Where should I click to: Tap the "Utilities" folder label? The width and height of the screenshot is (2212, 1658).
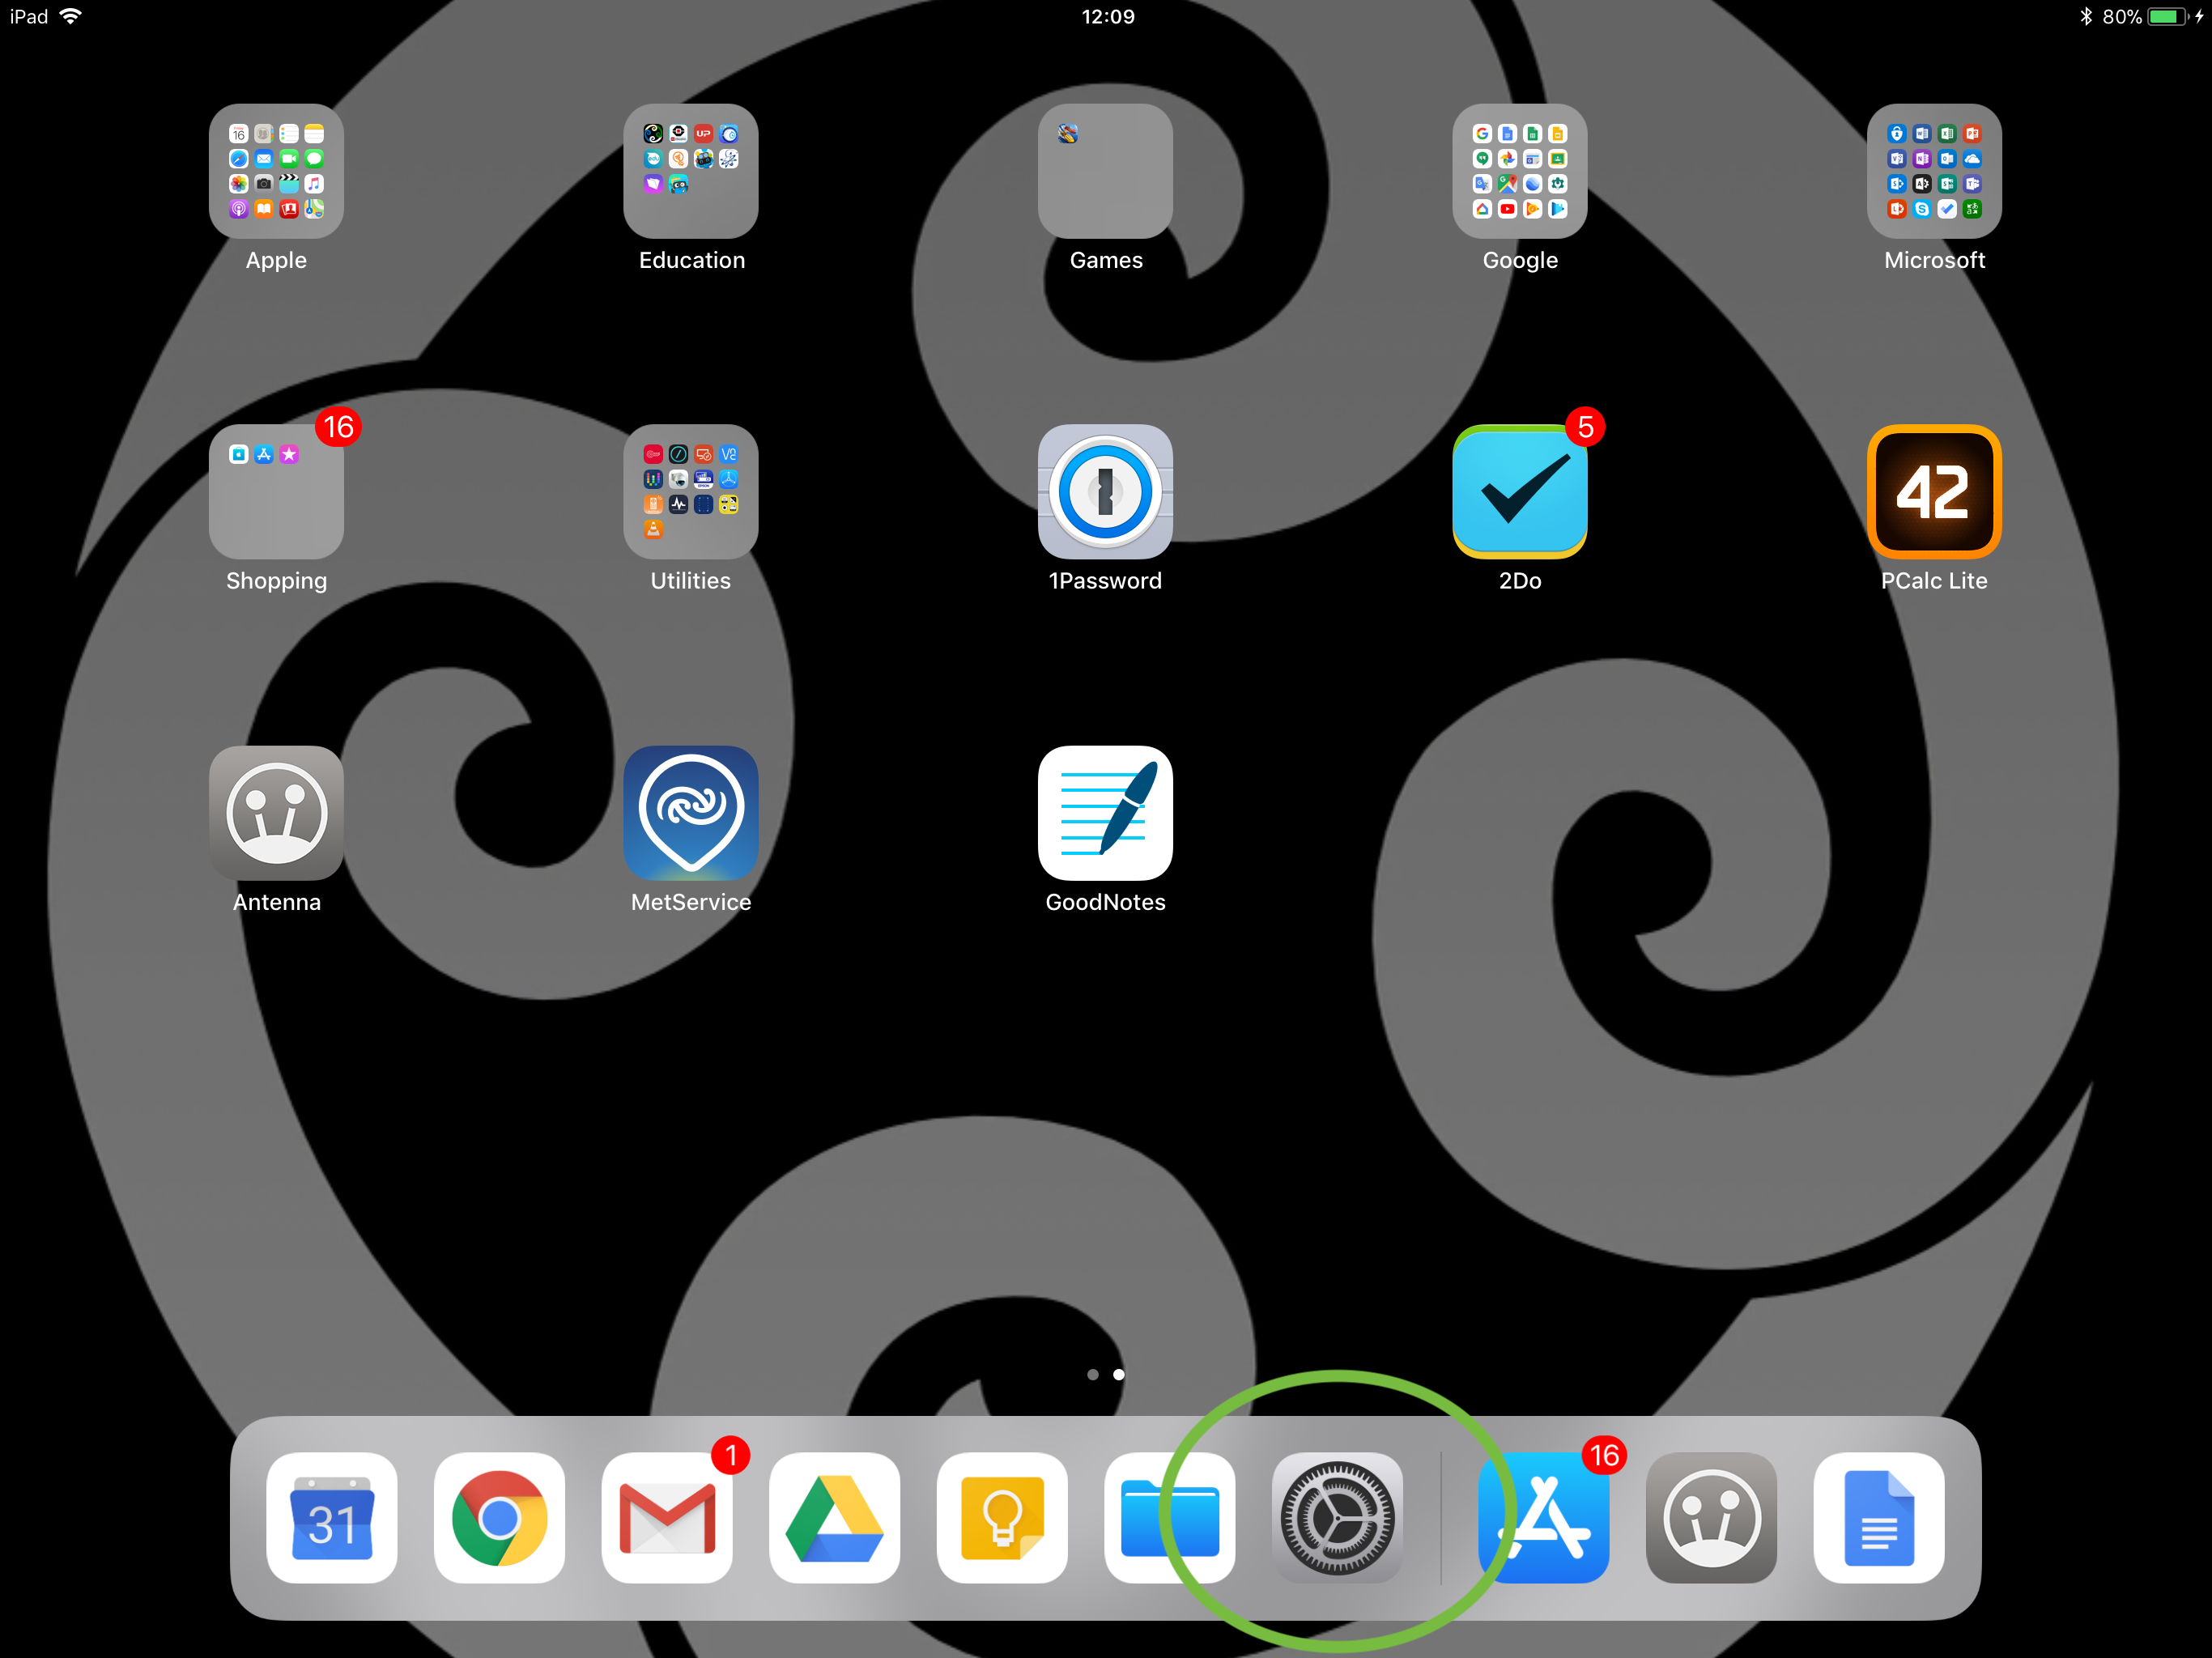[691, 581]
